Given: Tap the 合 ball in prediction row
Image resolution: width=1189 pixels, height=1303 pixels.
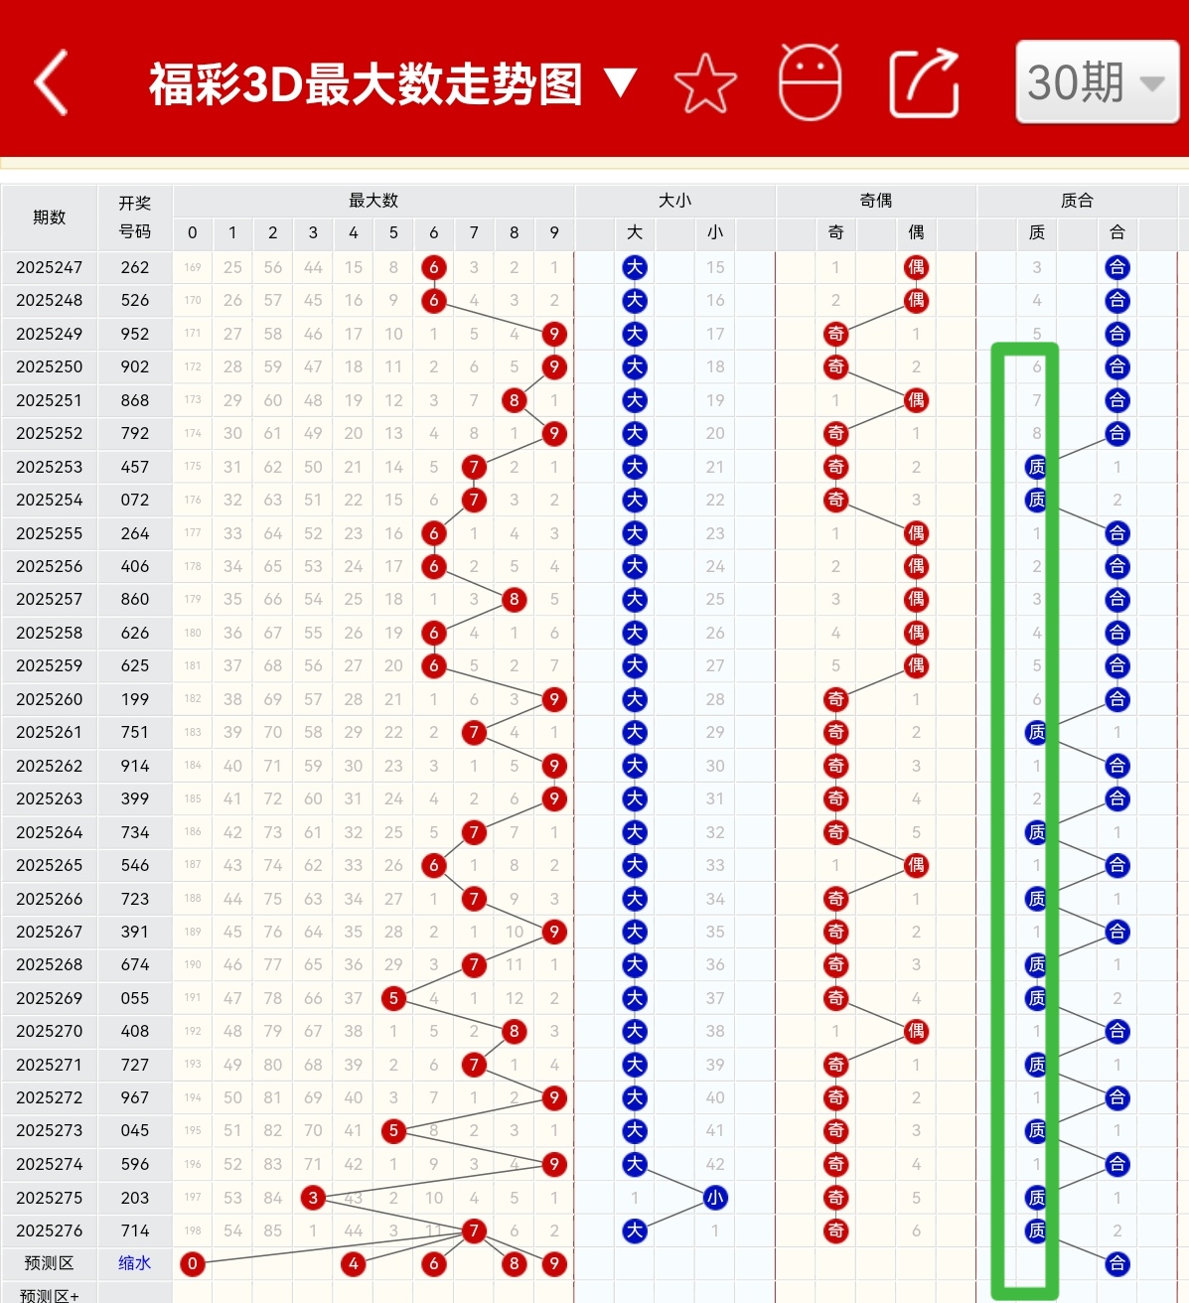Looking at the screenshot, I should click(1117, 1264).
